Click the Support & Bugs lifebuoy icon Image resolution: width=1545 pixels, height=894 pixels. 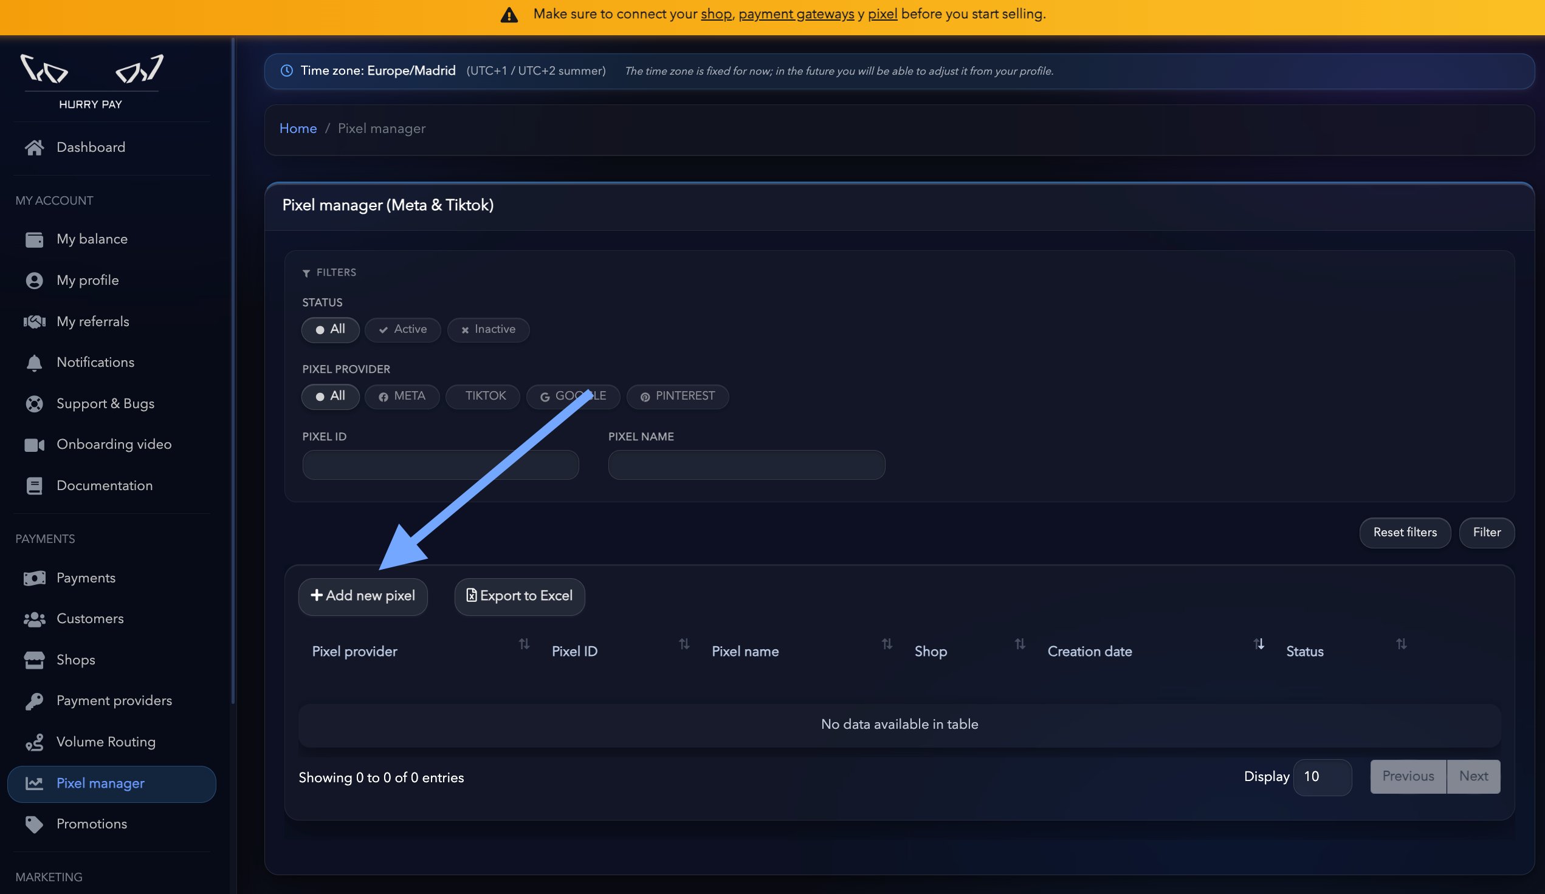34,404
